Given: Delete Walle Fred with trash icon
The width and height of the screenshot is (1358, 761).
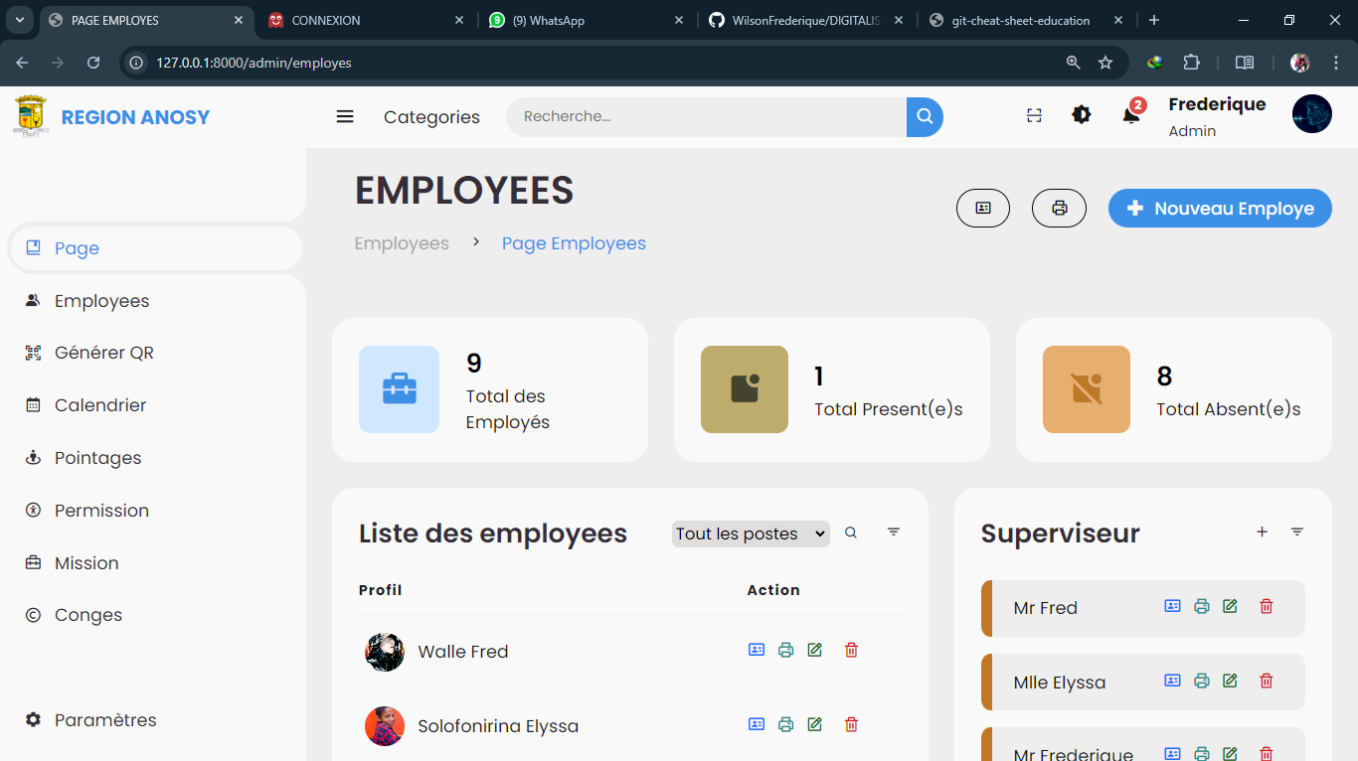Looking at the screenshot, I should click(x=851, y=650).
